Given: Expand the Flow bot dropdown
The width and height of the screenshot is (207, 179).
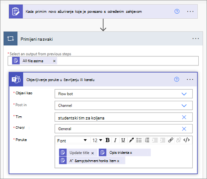Looking at the screenshot, I should pos(184,94).
